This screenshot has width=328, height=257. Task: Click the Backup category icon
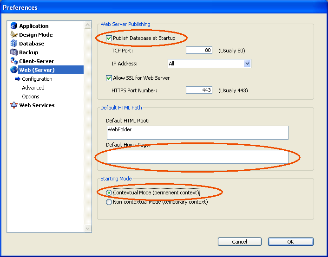pyautogui.click(x=14, y=52)
